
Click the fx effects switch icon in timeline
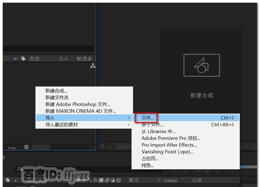(x=95, y=180)
